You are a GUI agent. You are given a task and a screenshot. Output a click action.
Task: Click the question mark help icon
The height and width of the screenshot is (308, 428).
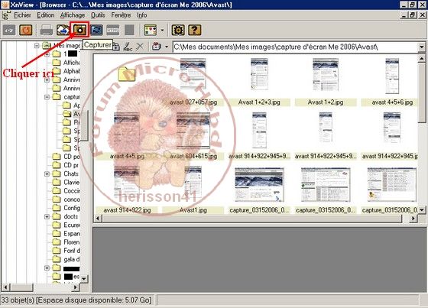(194, 30)
